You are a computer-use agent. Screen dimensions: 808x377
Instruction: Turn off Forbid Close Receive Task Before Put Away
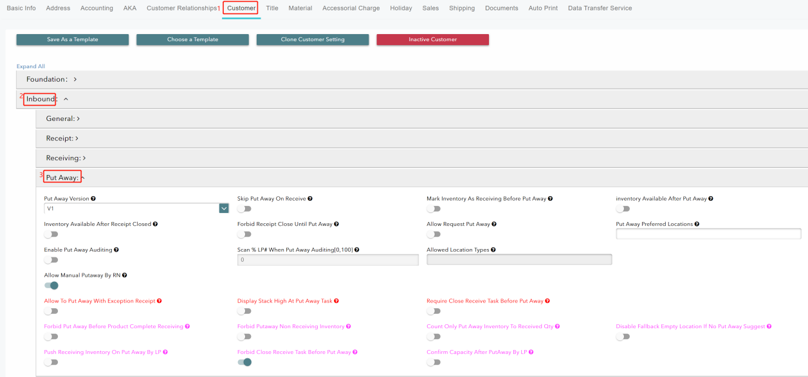click(x=244, y=362)
